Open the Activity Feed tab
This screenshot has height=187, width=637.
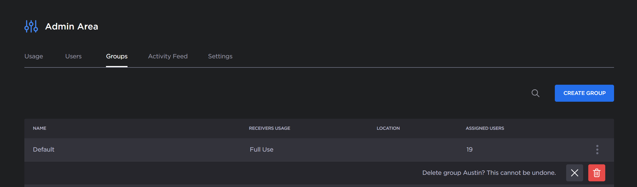coord(168,56)
